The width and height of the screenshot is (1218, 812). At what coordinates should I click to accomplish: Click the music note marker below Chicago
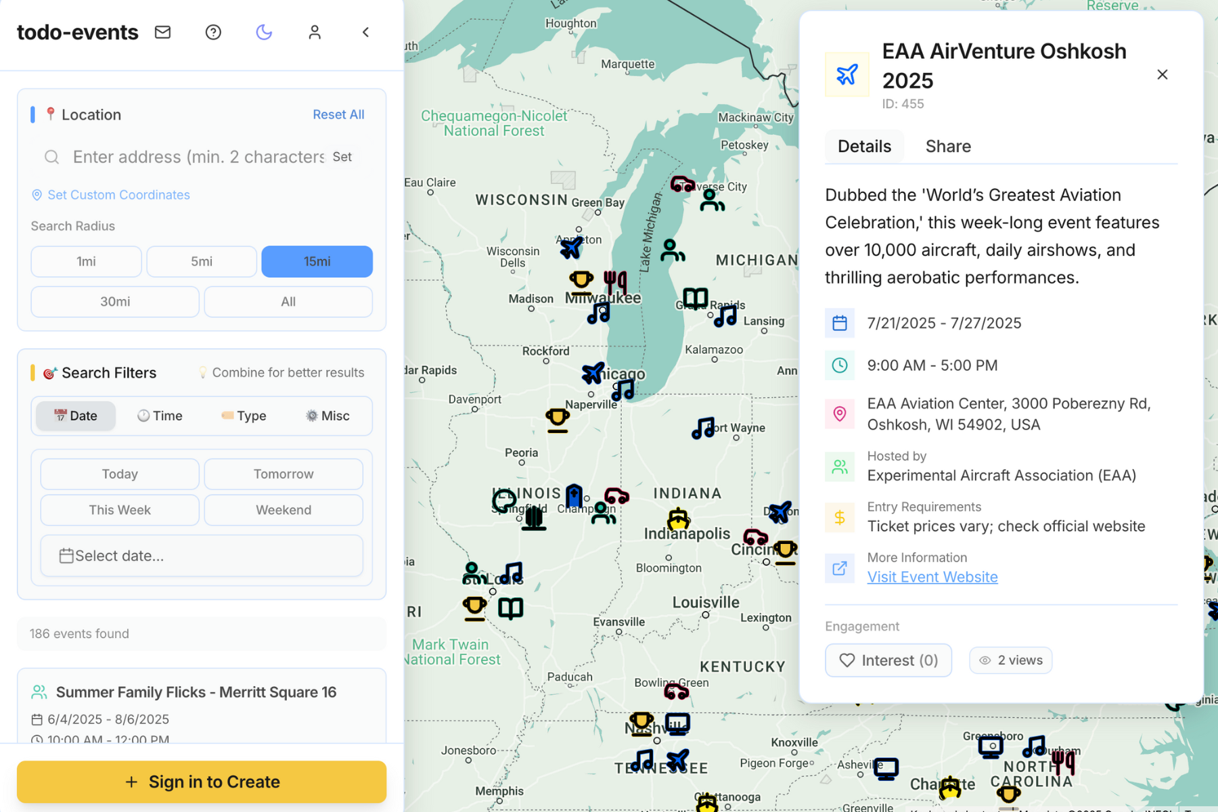[623, 390]
